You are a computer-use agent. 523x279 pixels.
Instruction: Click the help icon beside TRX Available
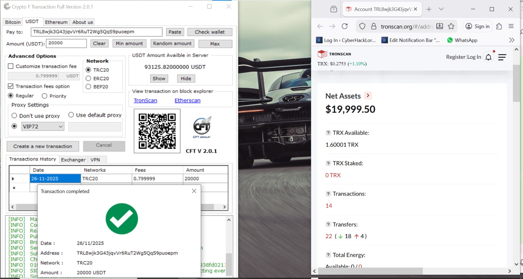(x=328, y=133)
